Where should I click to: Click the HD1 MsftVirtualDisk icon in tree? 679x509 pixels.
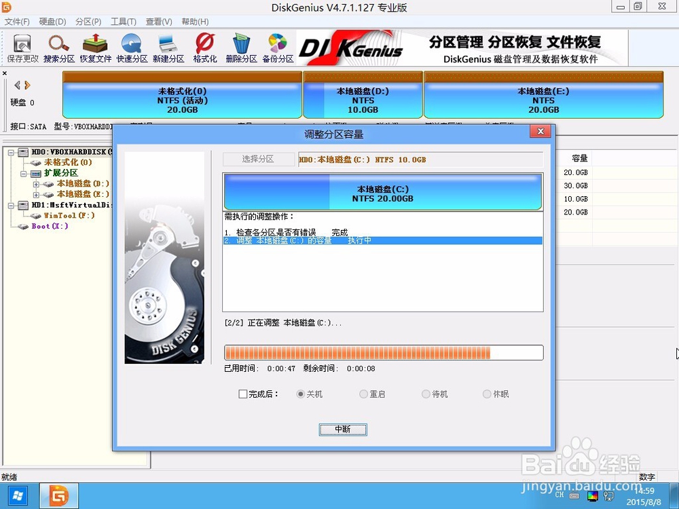coord(23,205)
